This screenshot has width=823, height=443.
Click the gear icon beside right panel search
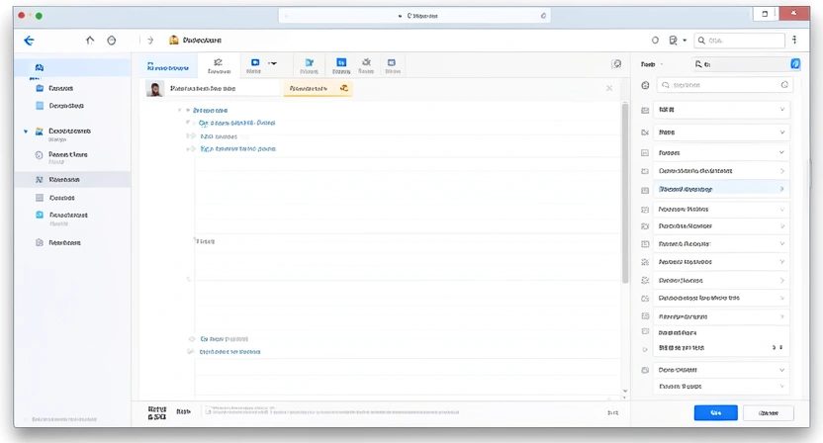click(x=645, y=86)
